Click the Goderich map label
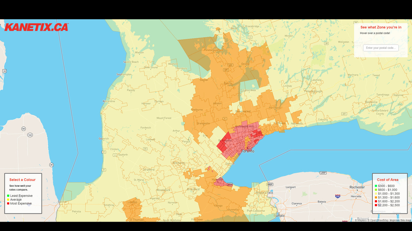 pyautogui.click(x=104, y=139)
